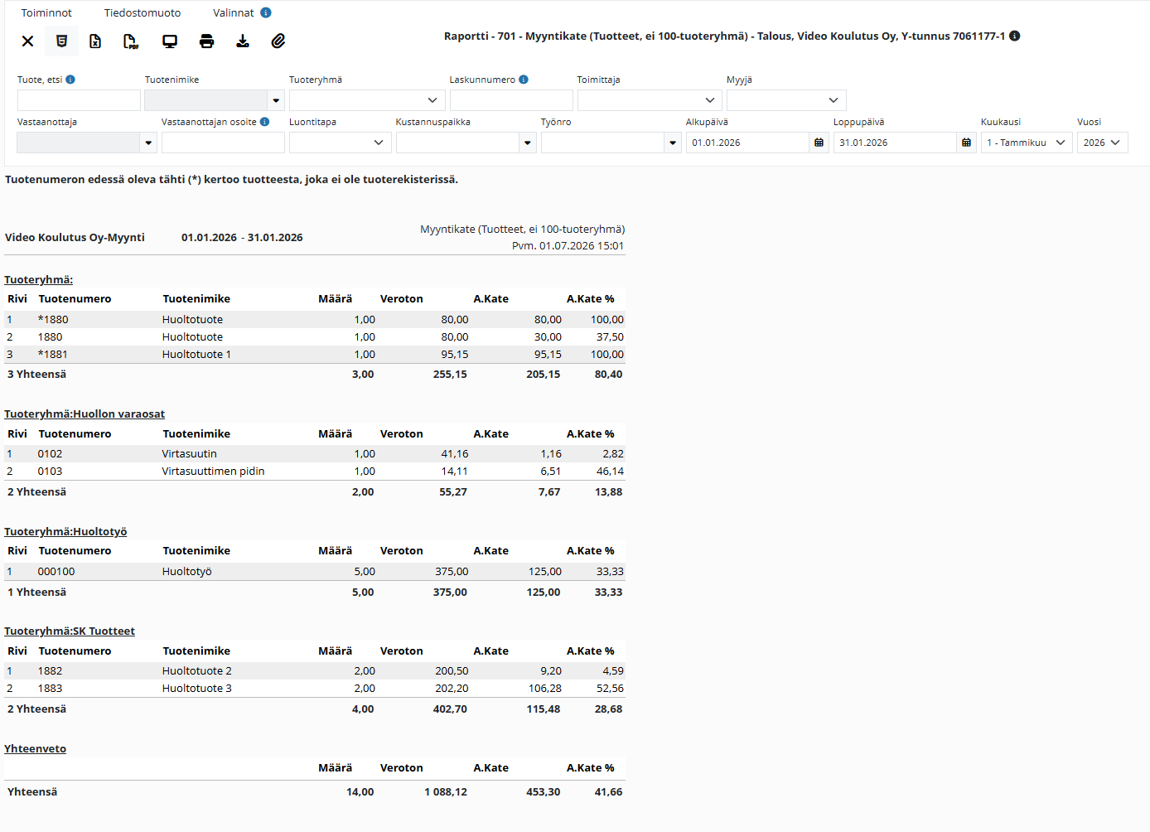This screenshot has width=1150, height=832.
Task: Expand the Tuoteryhmä dropdown
Action: click(367, 100)
